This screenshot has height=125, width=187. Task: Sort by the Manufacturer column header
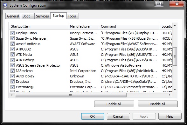[x=84, y=26]
